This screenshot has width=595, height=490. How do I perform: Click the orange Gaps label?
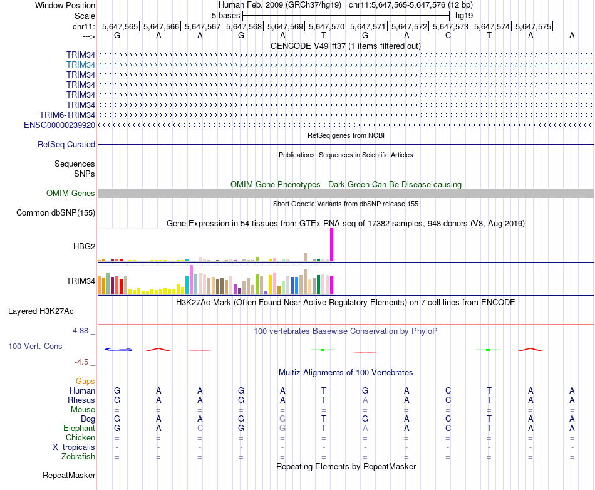point(85,382)
